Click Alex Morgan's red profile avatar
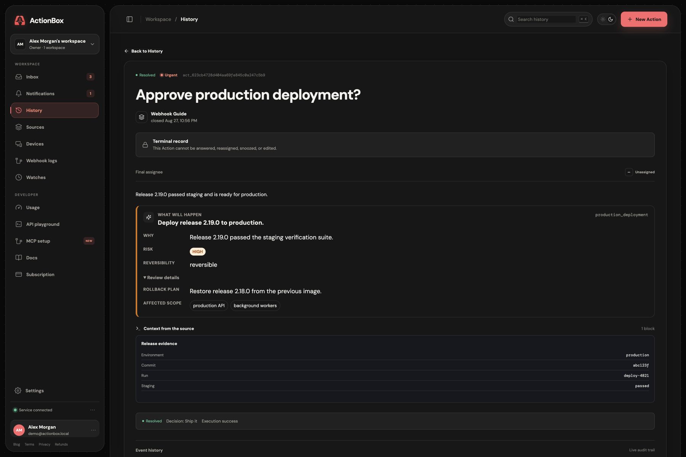686x457 pixels. pos(19,430)
